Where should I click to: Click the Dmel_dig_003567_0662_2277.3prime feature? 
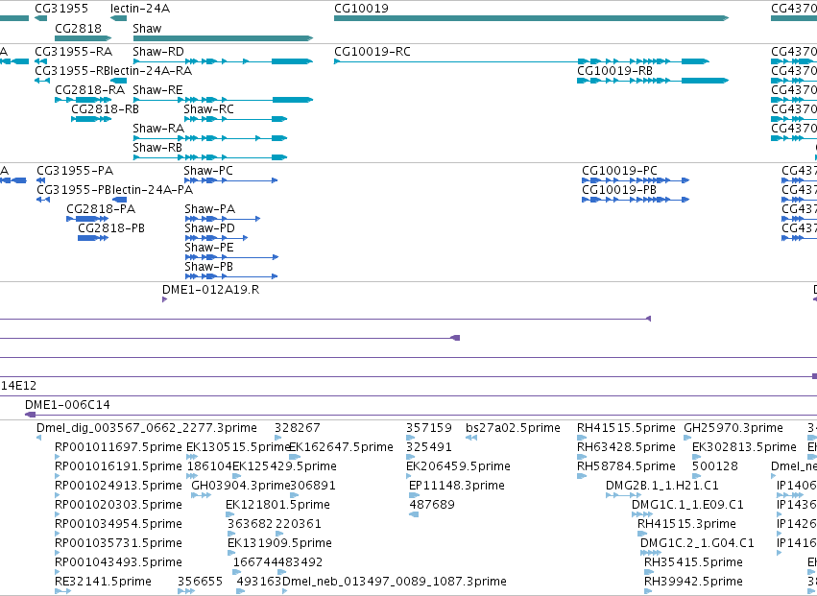click(39, 438)
